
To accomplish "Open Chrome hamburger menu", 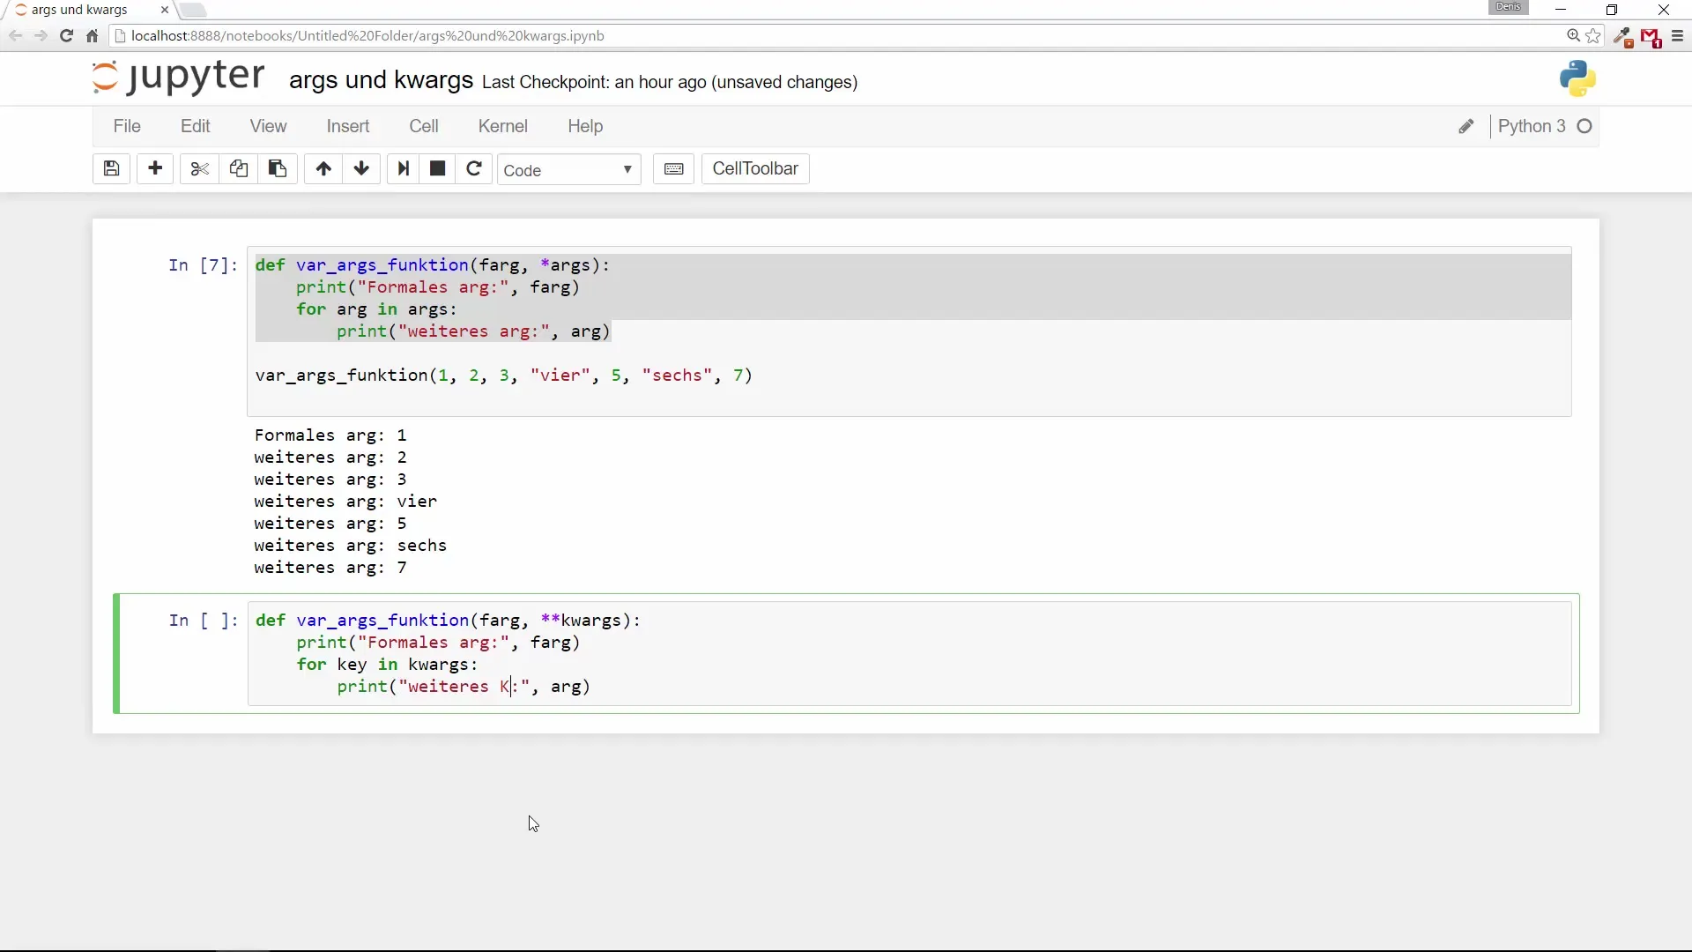I will pyautogui.click(x=1677, y=36).
